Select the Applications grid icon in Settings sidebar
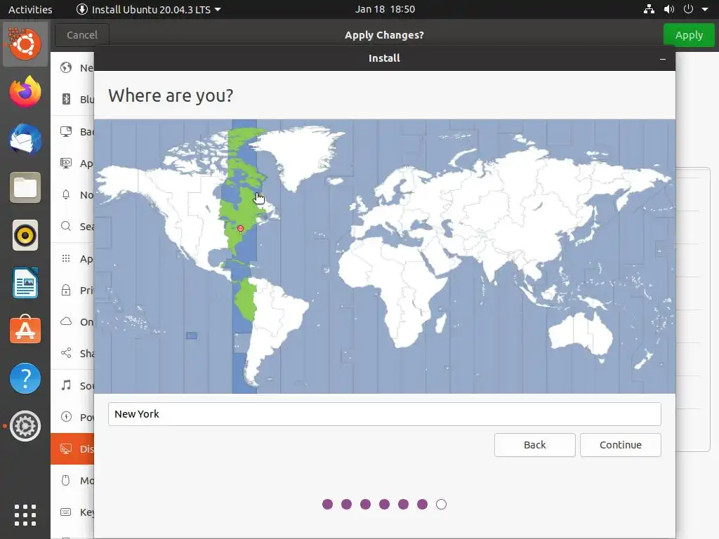Viewport: 719px width, 539px height. (66, 258)
